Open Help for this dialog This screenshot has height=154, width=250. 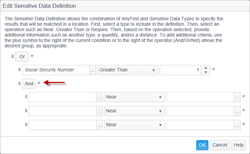click(238, 145)
